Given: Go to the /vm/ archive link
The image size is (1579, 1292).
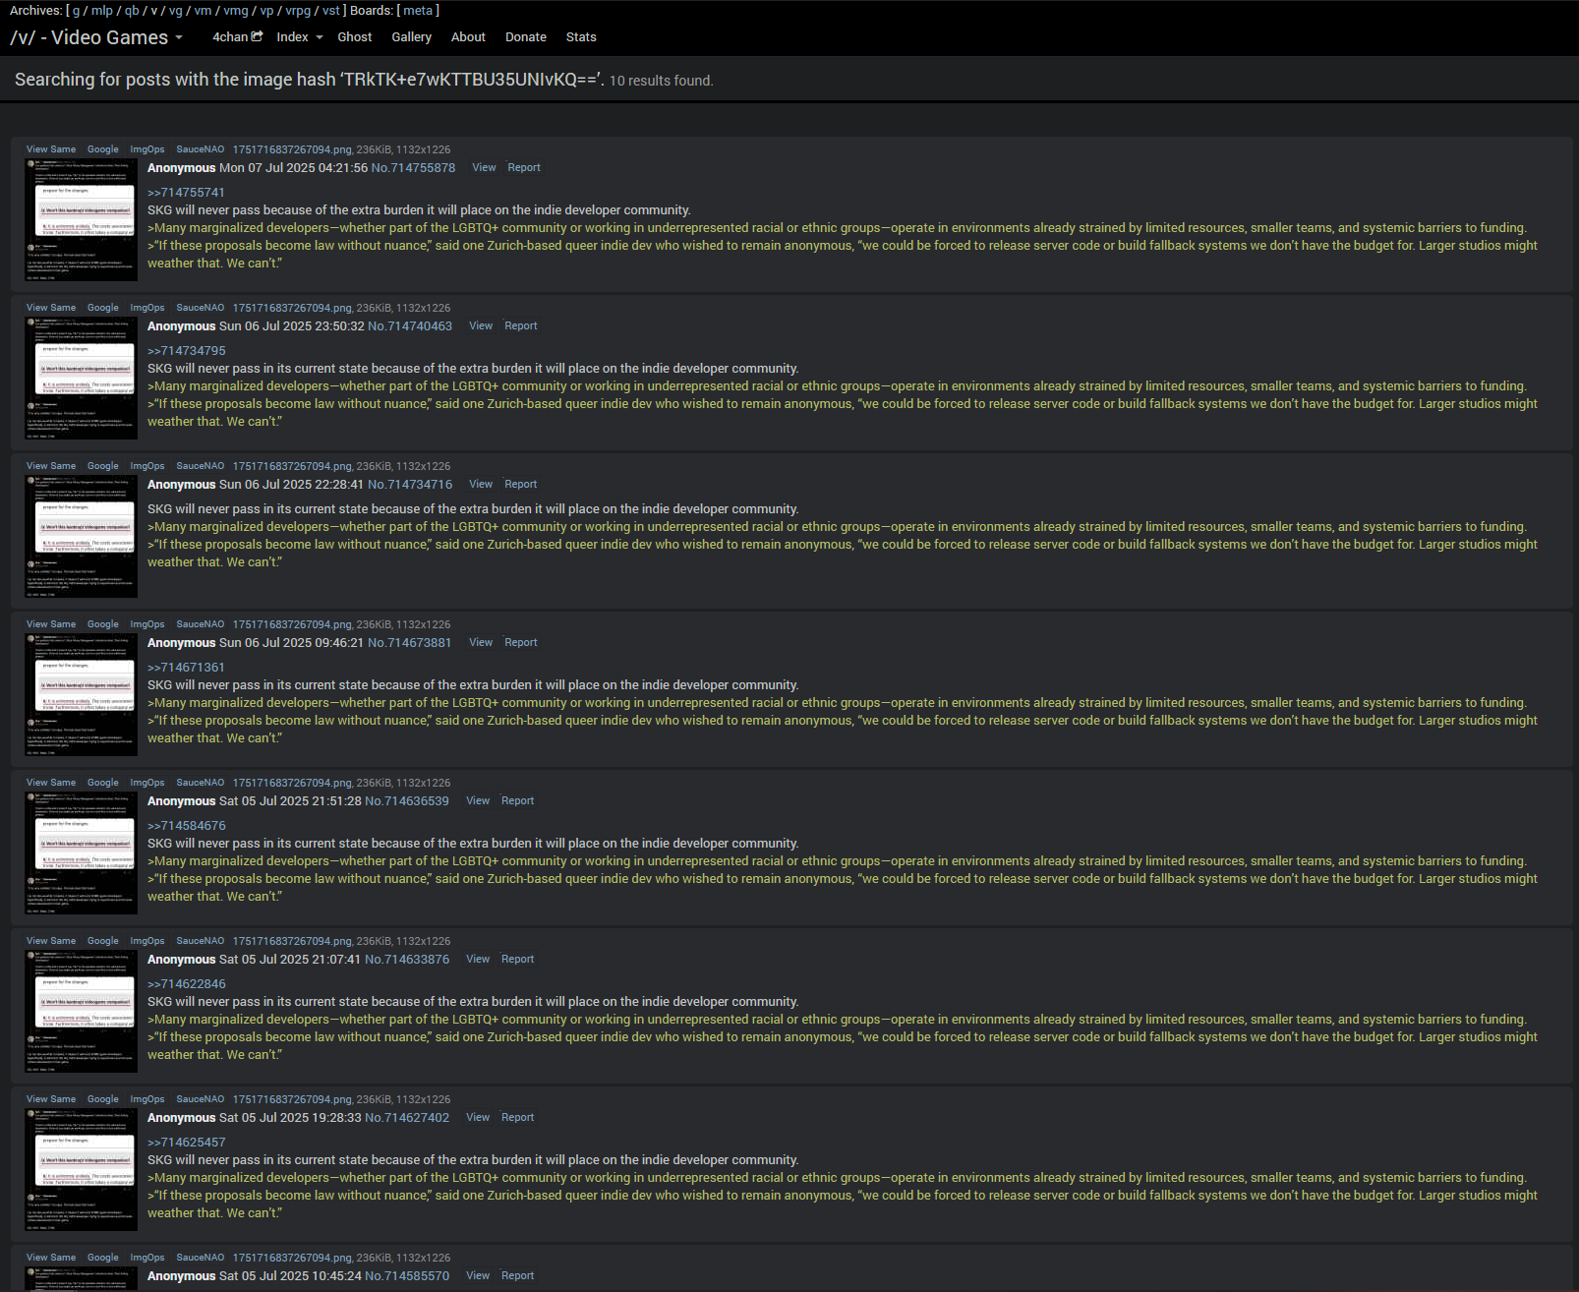Looking at the screenshot, I should pyautogui.click(x=203, y=11).
